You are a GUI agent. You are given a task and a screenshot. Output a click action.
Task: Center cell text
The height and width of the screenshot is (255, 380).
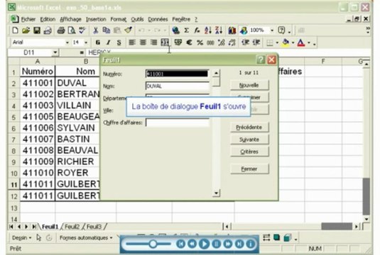(x=143, y=42)
